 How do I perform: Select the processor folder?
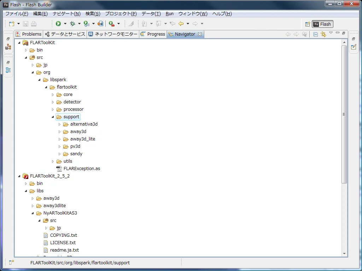70,109
